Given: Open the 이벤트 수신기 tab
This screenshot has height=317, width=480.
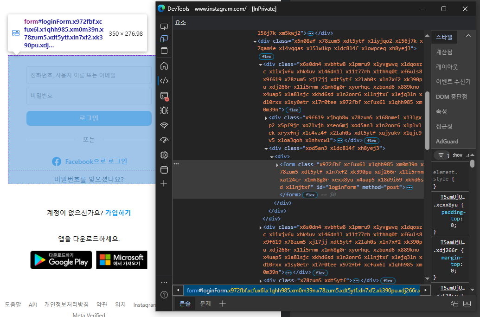Looking at the screenshot, I should (453, 82).
